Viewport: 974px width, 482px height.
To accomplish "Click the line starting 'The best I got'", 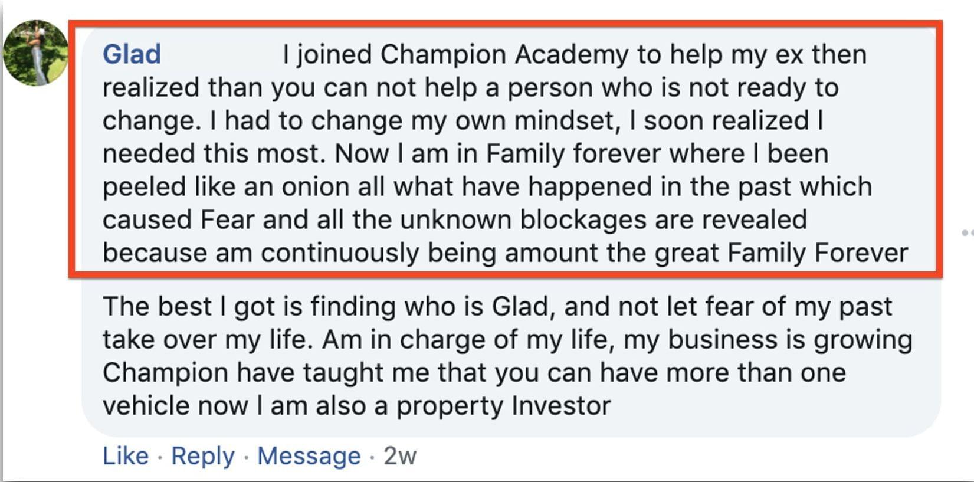I will click(x=497, y=307).
